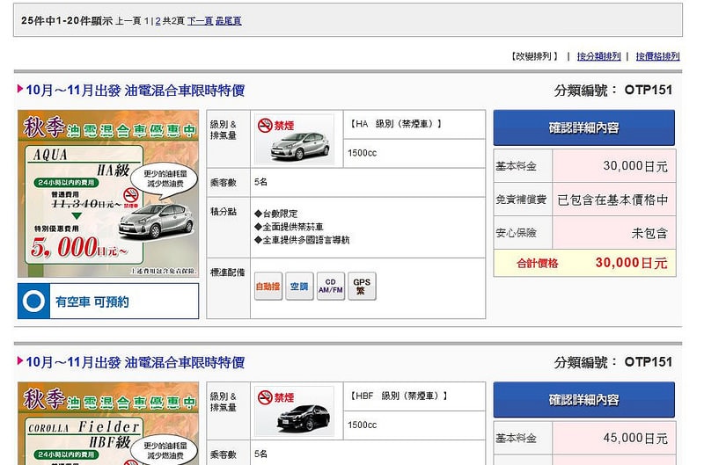
Task: Click the red arrow beside the first listing title
Action: (x=19, y=89)
